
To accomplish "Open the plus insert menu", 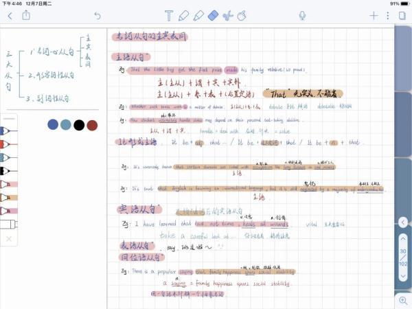I will click(374, 16).
